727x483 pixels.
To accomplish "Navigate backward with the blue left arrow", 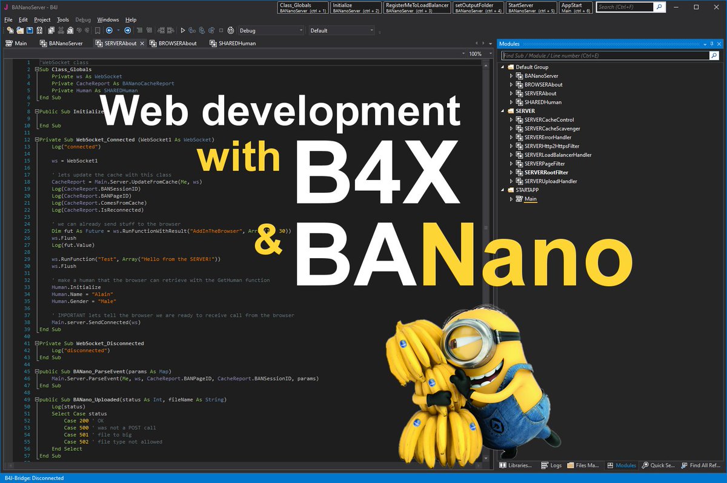I will coord(109,30).
